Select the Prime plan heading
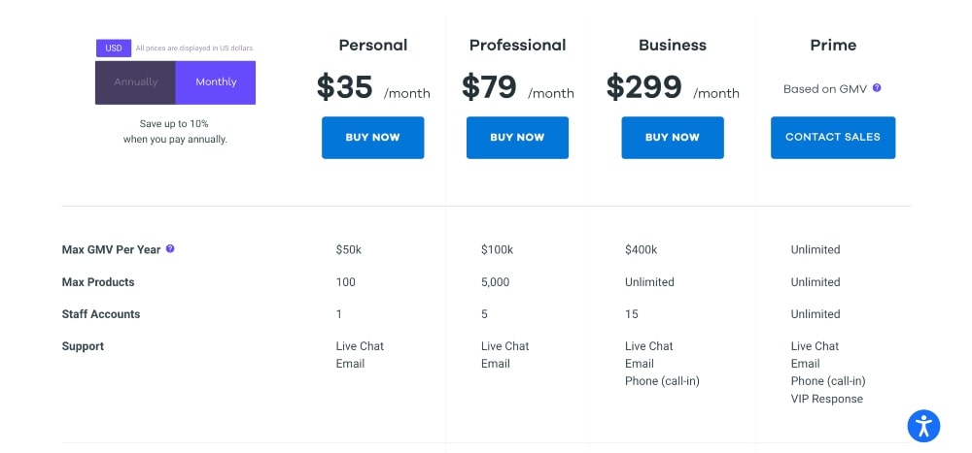 point(833,46)
